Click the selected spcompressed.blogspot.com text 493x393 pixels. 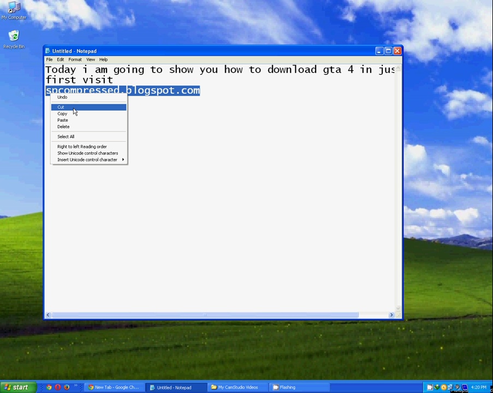tap(123, 91)
